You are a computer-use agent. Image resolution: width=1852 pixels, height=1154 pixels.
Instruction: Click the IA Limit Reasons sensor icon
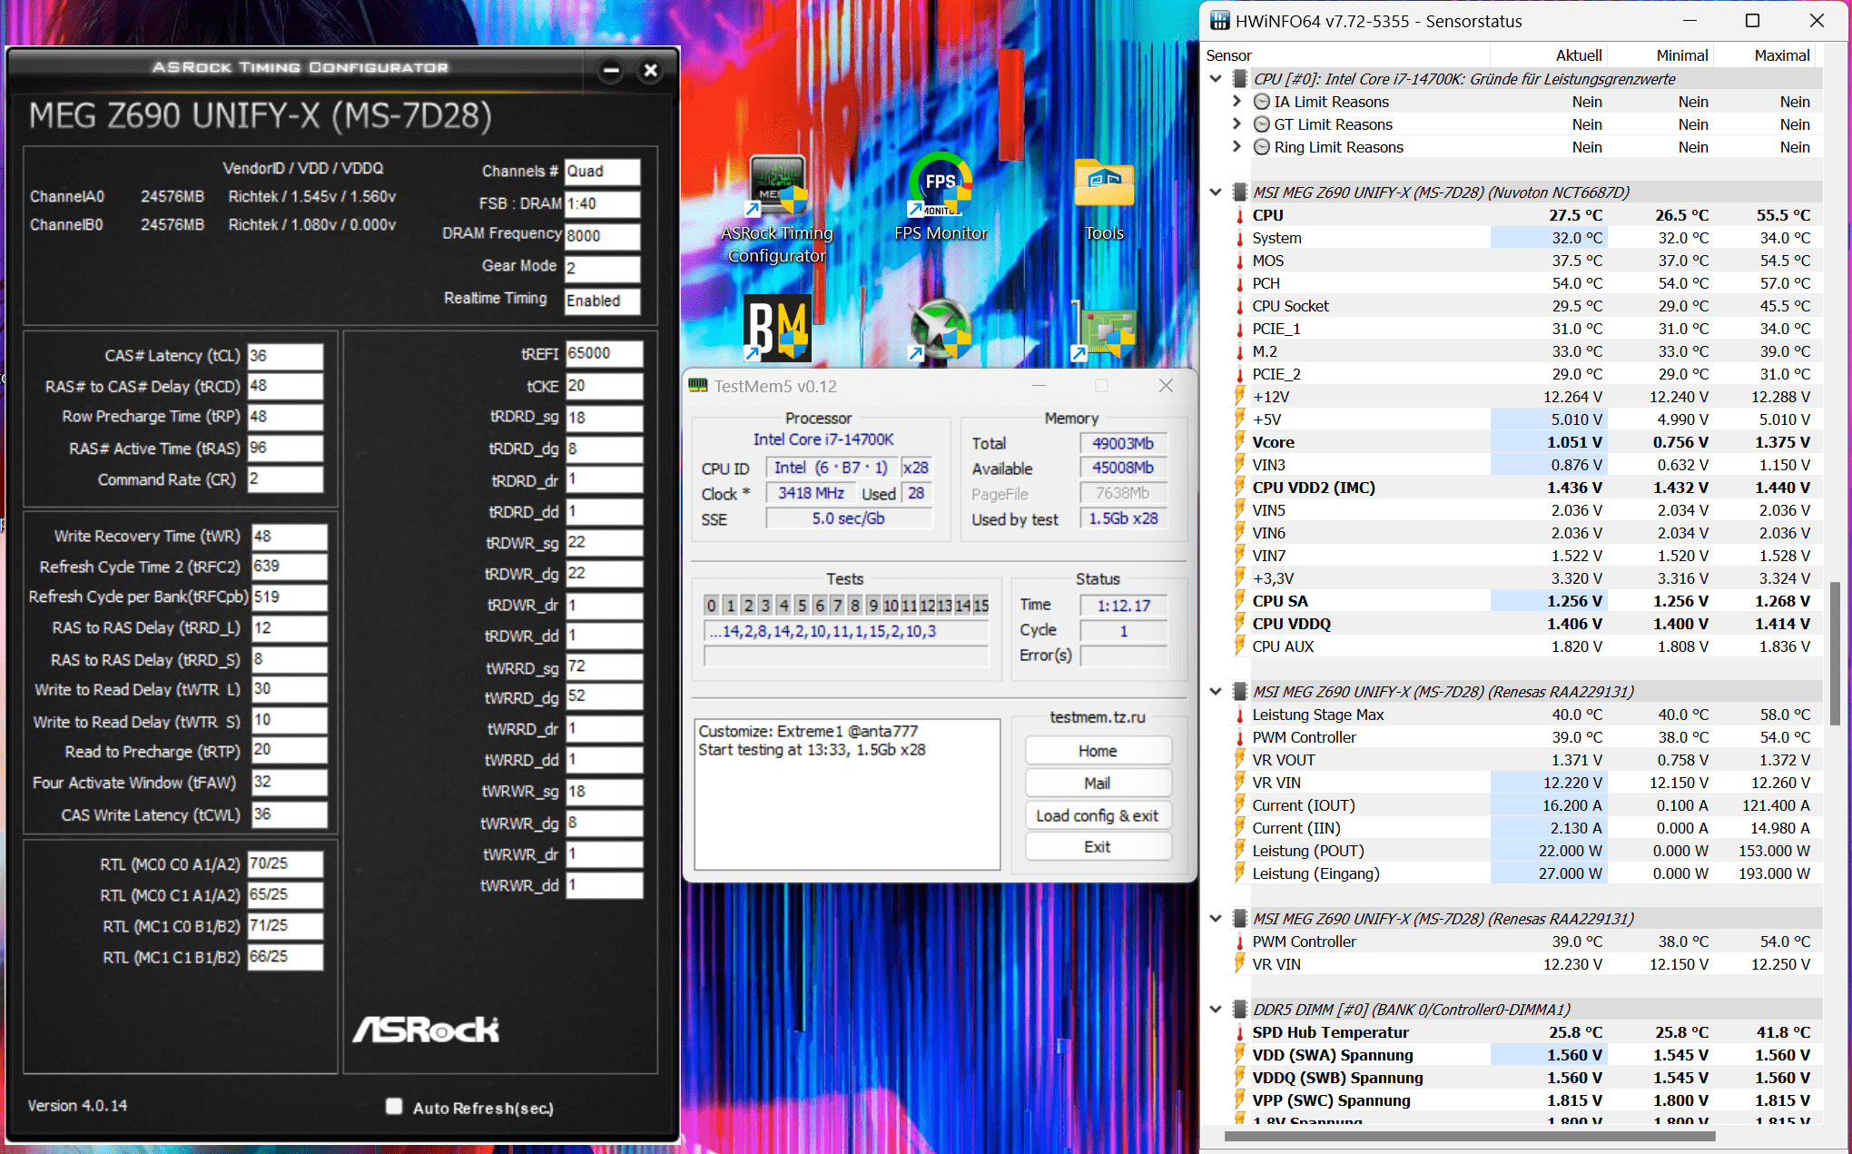[1262, 102]
